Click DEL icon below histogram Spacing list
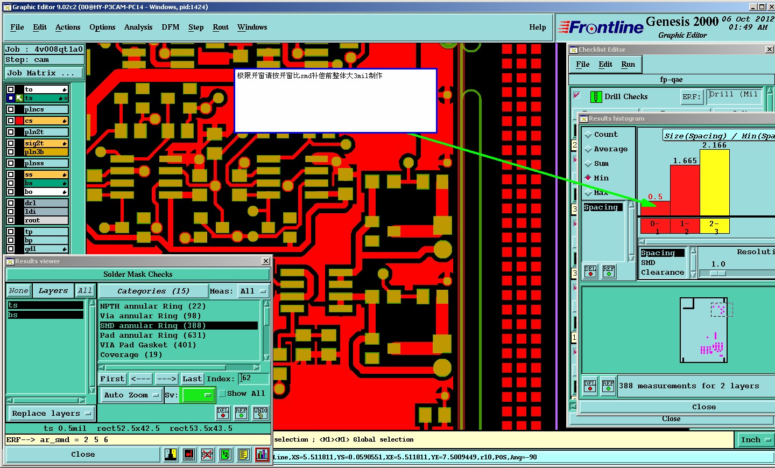This screenshot has width=775, height=468. (x=590, y=271)
